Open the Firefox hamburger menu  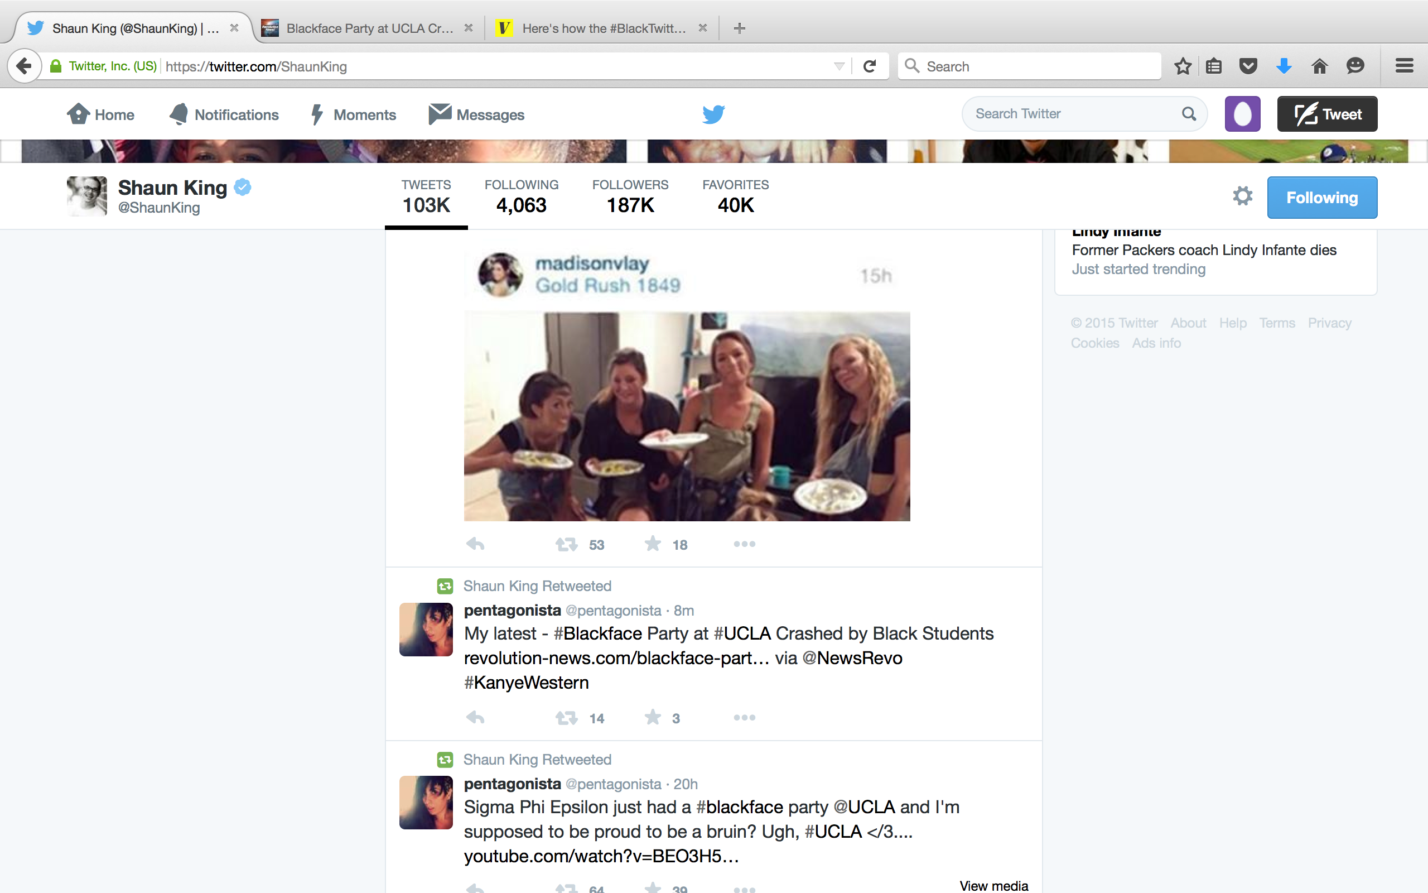[x=1405, y=65]
